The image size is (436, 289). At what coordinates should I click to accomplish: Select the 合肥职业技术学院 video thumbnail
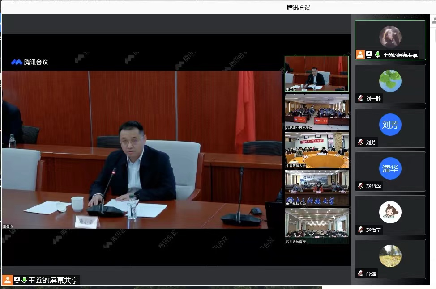coord(316,111)
